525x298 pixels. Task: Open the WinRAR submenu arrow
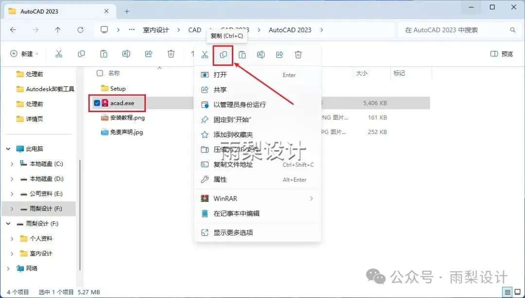tap(312, 199)
